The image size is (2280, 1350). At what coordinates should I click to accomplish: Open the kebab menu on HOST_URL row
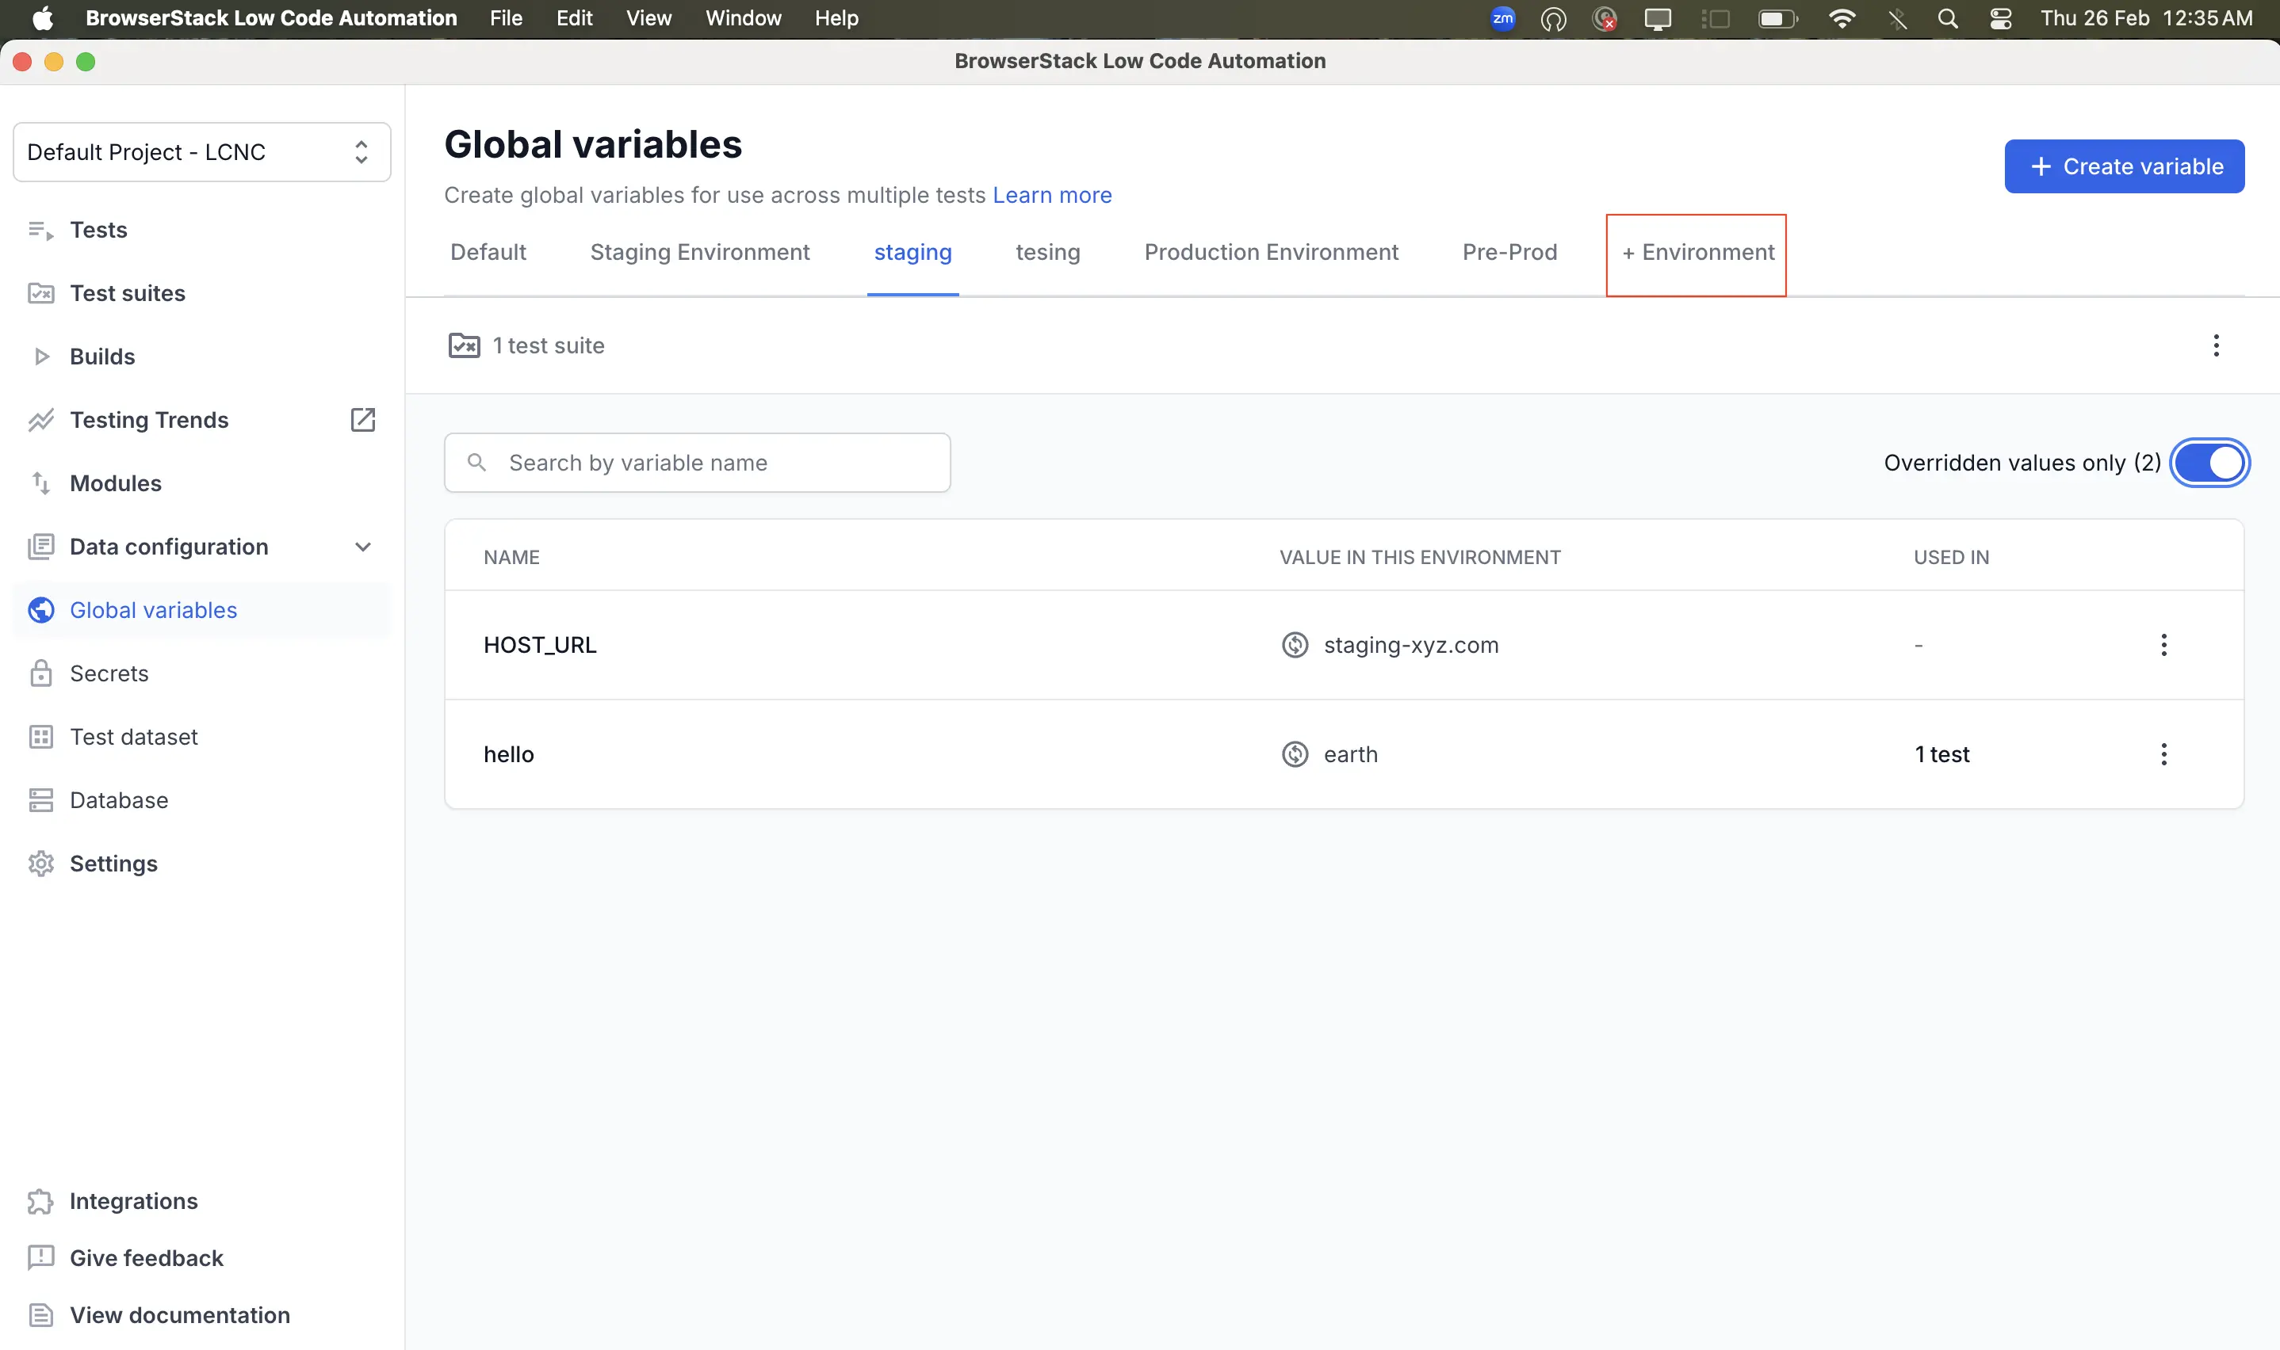[2164, 644]
